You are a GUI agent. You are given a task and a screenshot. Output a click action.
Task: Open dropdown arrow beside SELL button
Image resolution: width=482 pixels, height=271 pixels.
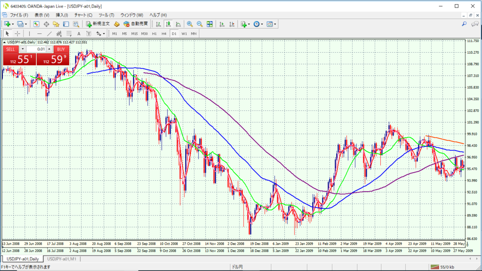(x=23, y=49)
